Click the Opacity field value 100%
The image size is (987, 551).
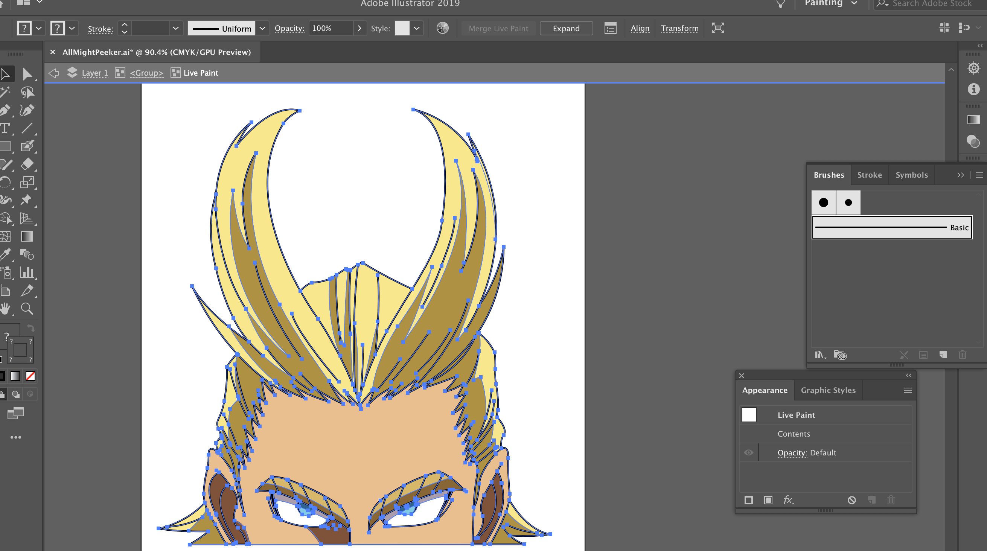pos(330,28)
